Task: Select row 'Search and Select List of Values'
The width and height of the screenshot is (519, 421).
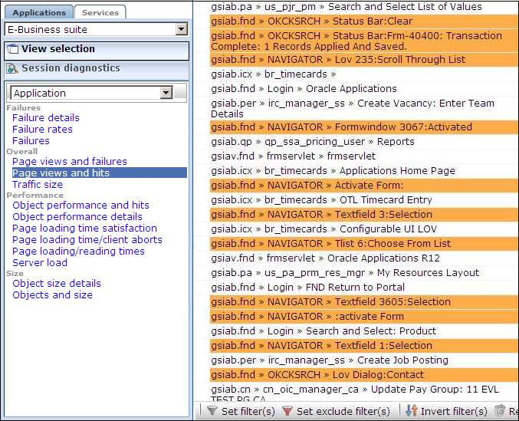Action: (364, 7)
